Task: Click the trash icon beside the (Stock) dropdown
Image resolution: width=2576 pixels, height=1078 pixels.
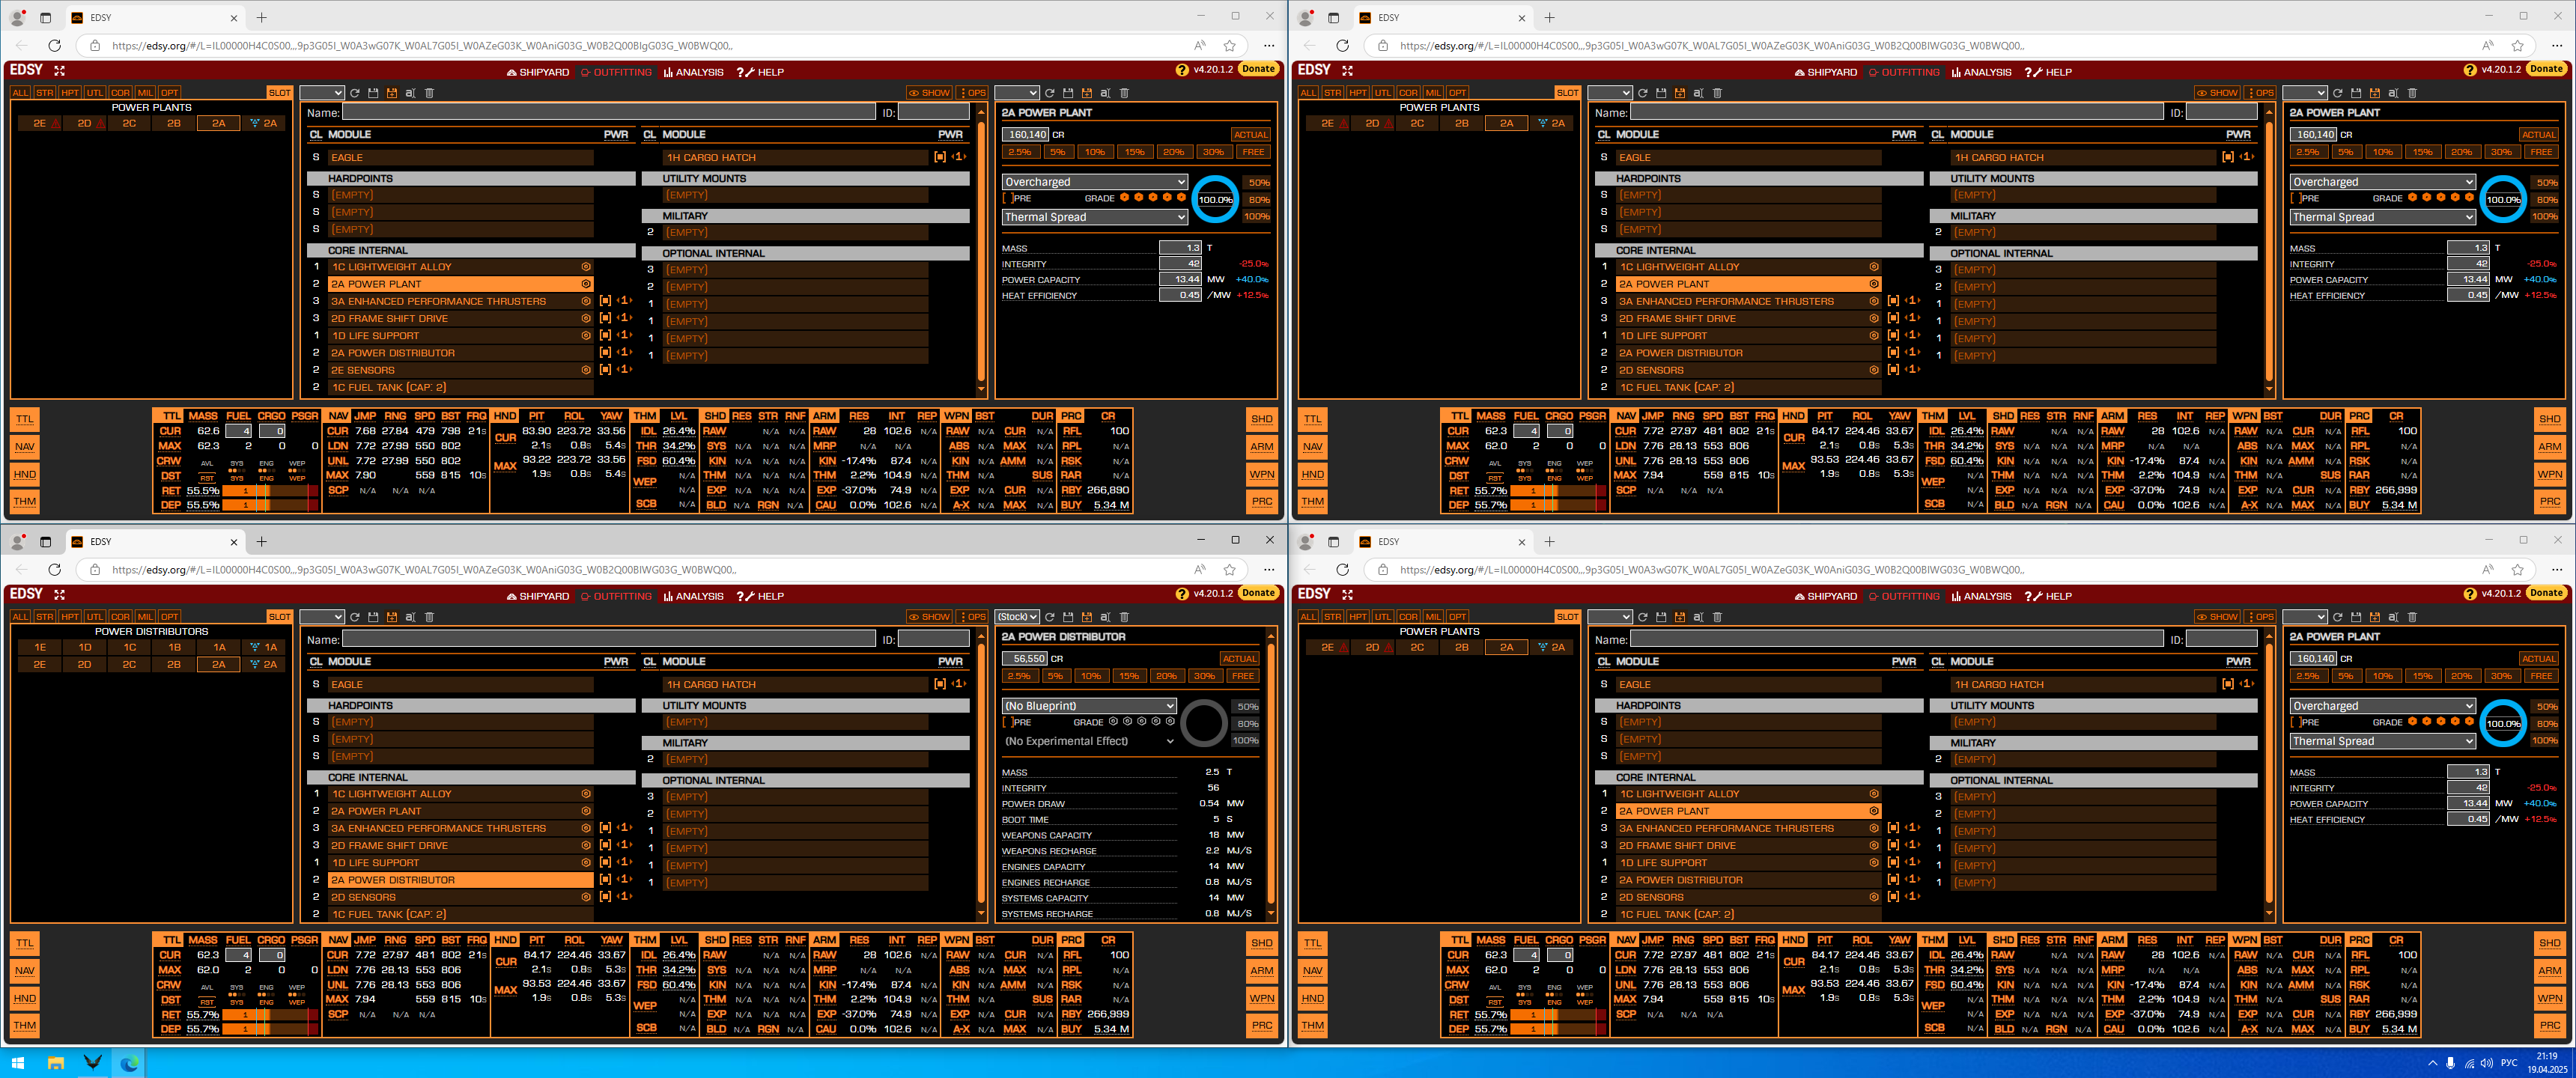Action: (1124, 617)
